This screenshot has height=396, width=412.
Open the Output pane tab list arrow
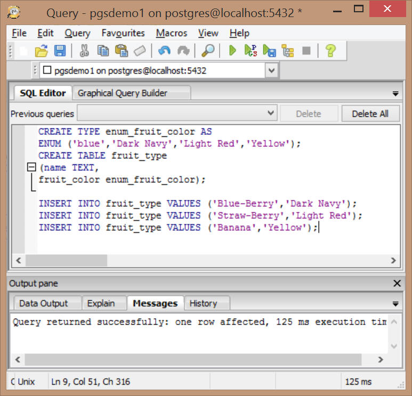point(395,304)
